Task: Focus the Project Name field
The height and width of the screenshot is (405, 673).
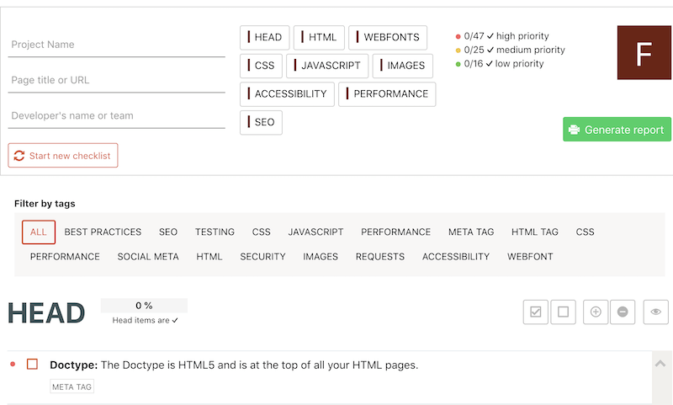Action: tap(116, 45)
